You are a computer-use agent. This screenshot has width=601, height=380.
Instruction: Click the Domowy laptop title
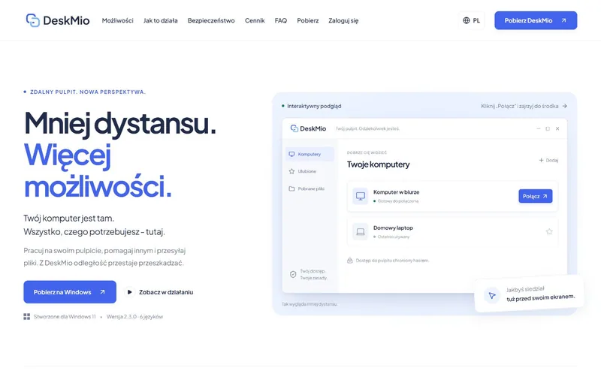pos(393,228)
